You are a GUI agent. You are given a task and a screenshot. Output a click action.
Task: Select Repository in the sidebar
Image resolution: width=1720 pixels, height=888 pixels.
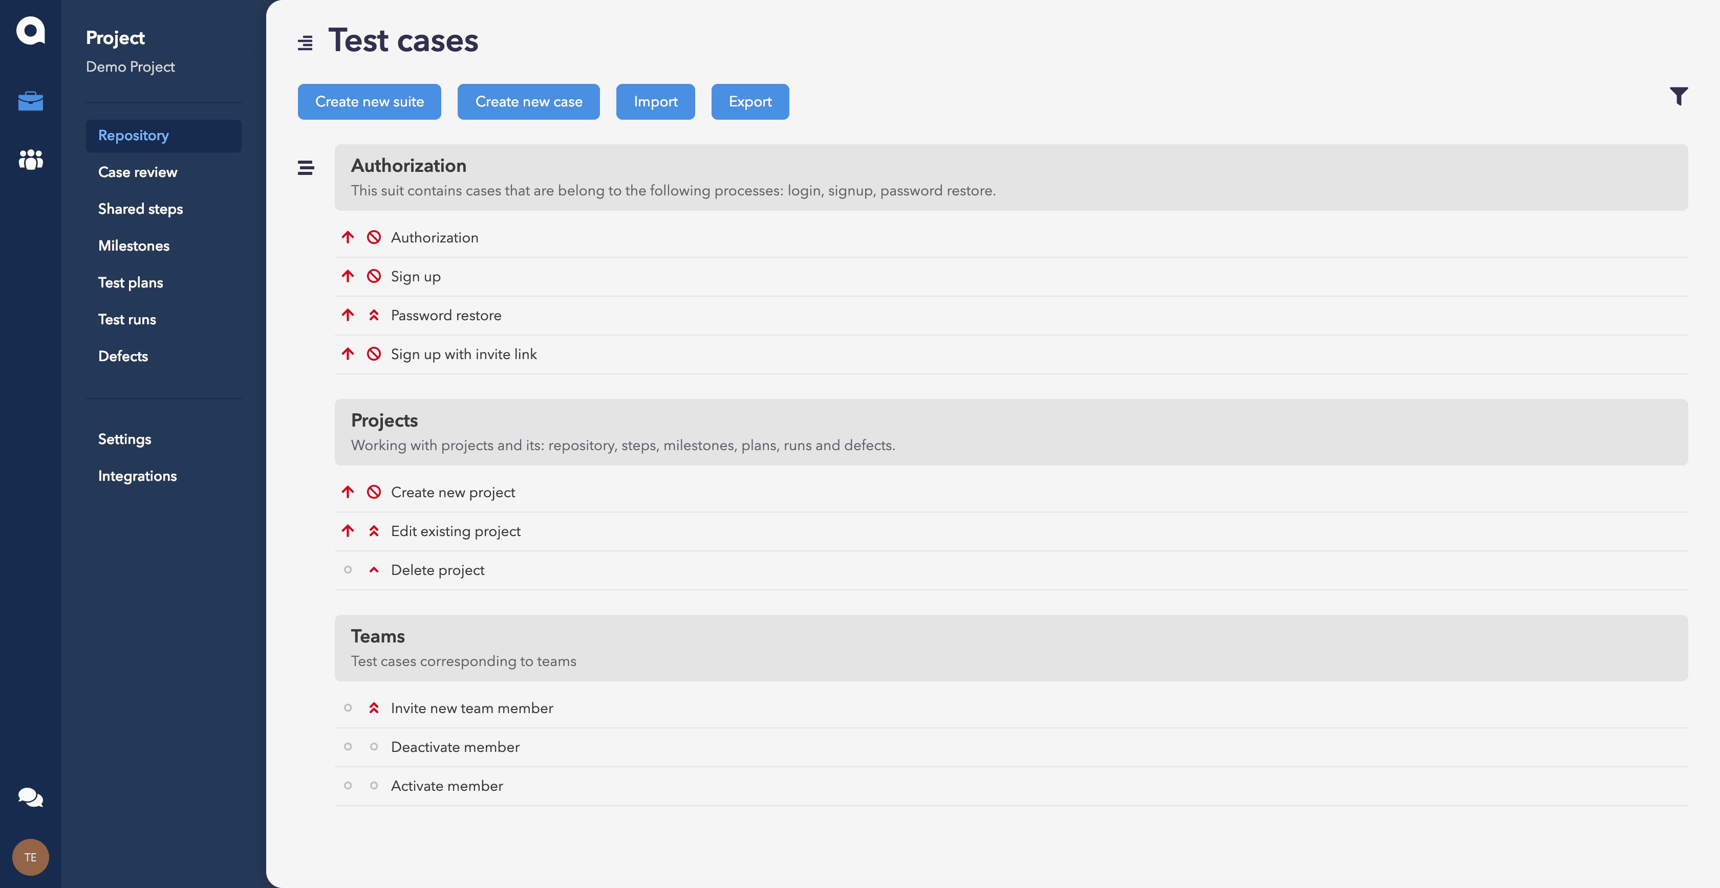coord(164,136)
